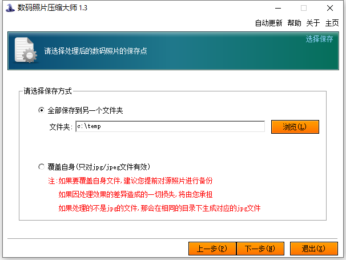Image resolution: width=346 pixels, height=260 pixels.
Task: Click title text 数码照片压缩大师 1.3
Action: pos(53,8)
